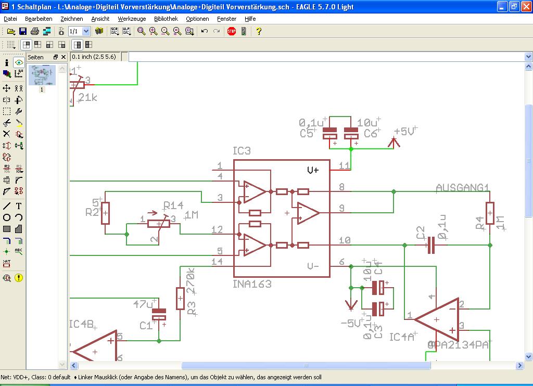Viewport: 533px width, 386px height.
Task: Select the Group dashed rectangle tool
Action: click(6, 111)
